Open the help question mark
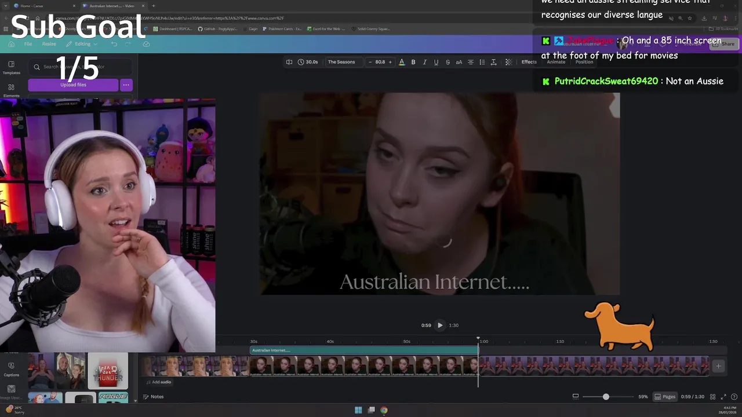 [734, 397]
